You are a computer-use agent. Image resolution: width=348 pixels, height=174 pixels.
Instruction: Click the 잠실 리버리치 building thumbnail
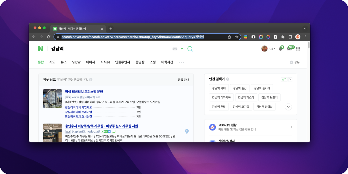52,99
